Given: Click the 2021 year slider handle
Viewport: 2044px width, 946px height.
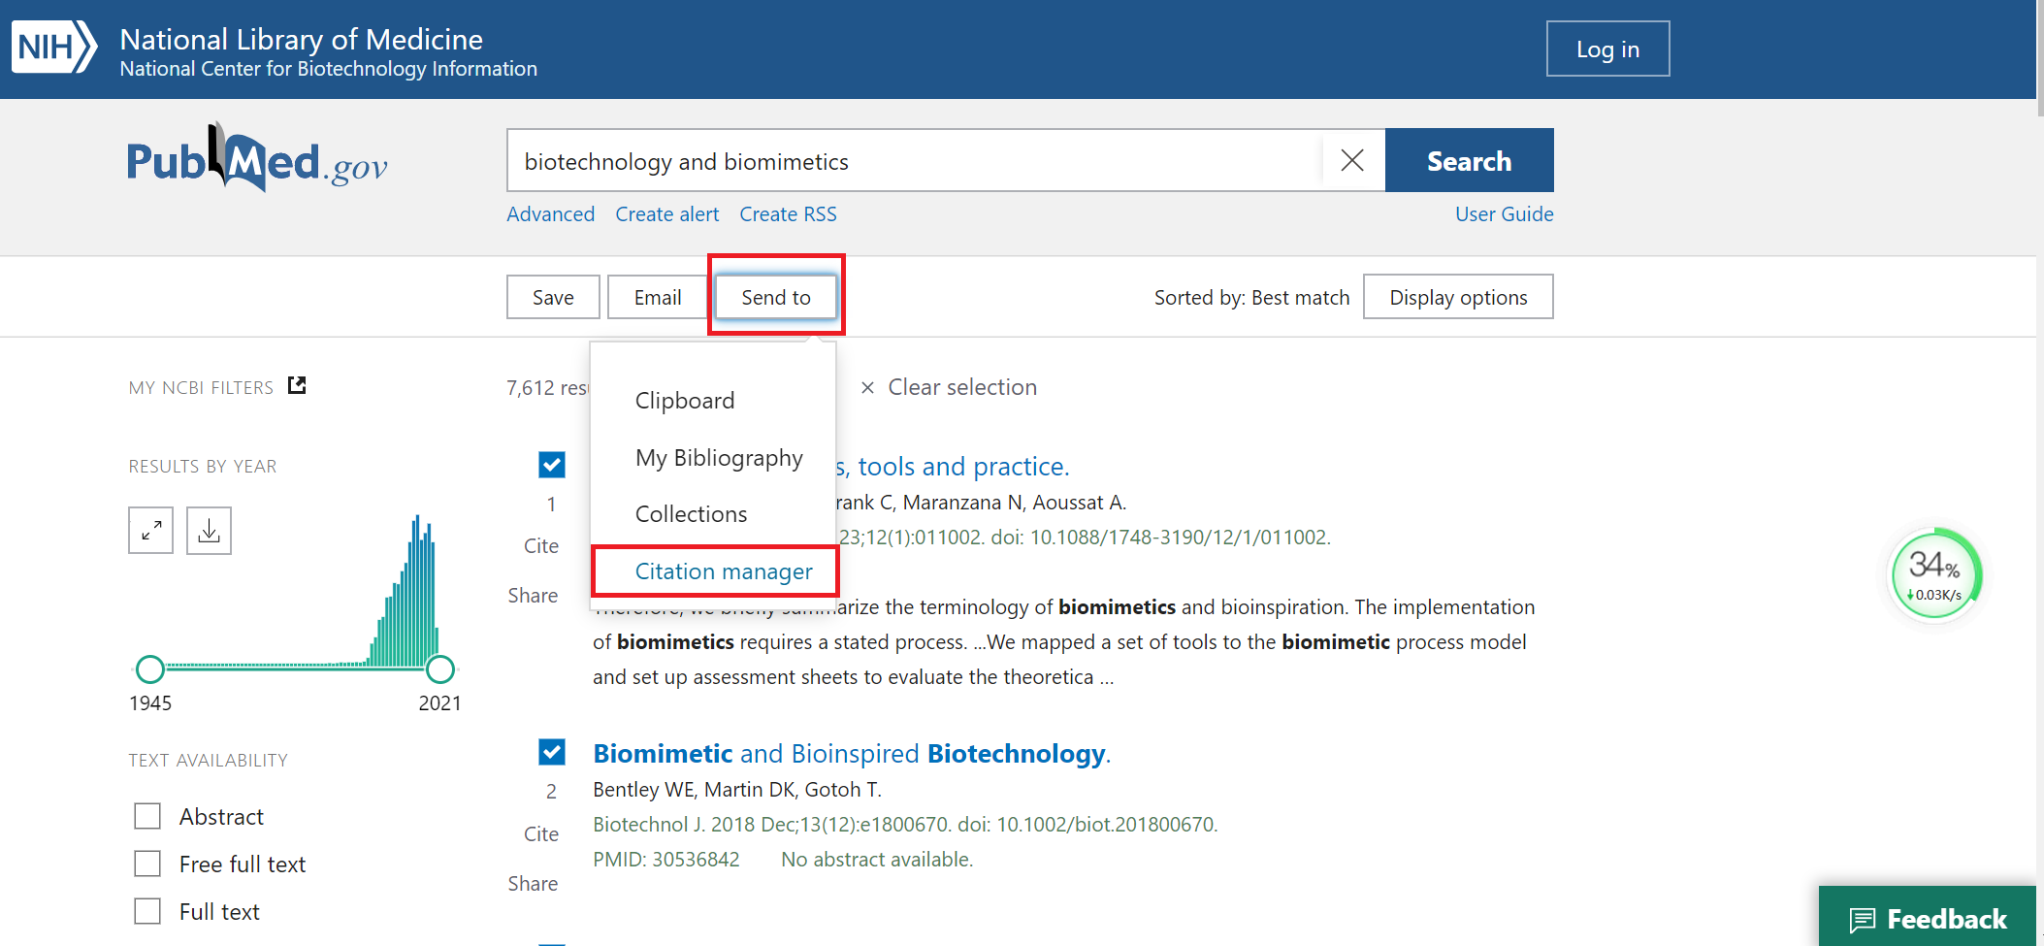Looking at the screenshot, I should point(440,669).
